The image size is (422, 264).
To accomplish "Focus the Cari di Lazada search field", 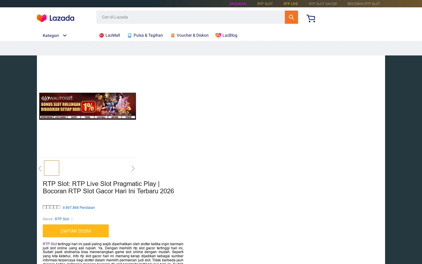I will 190,17.
